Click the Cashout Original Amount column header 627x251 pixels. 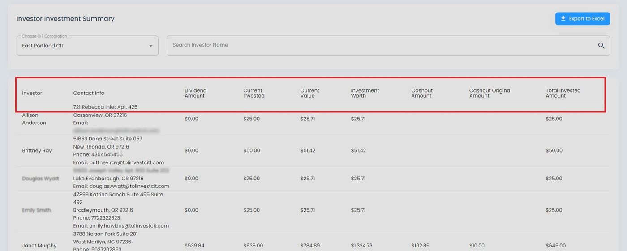tap(490, 93)
